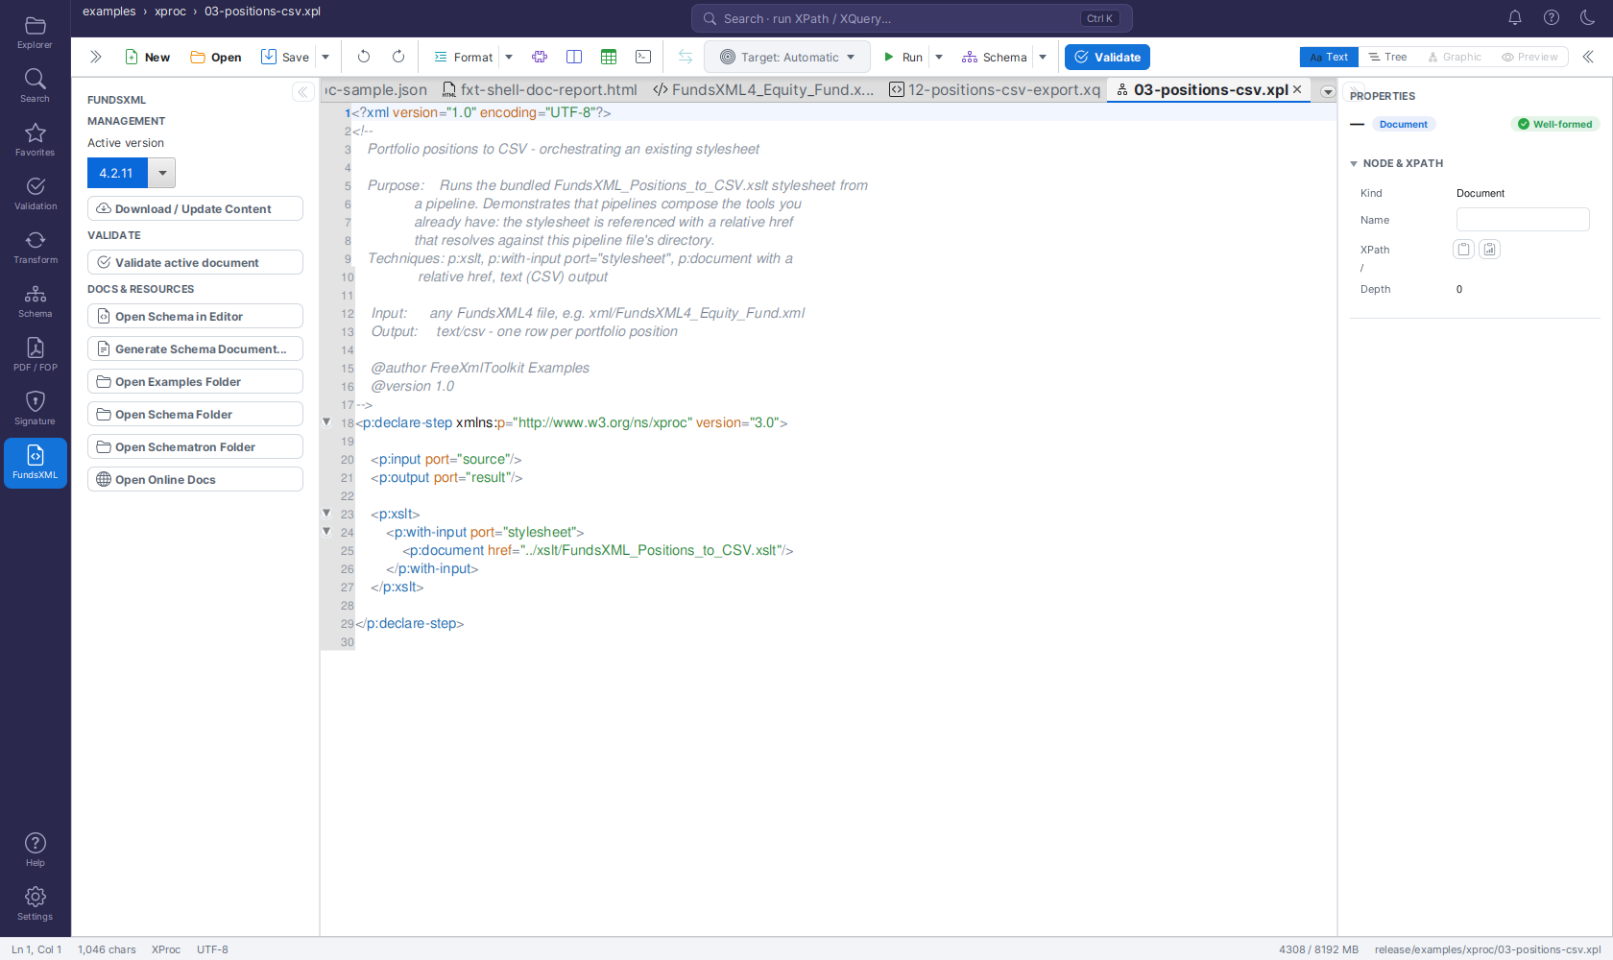Expand toolbar with double-chevron icon
Viewport: 1613px width, 960px height.
95,57
